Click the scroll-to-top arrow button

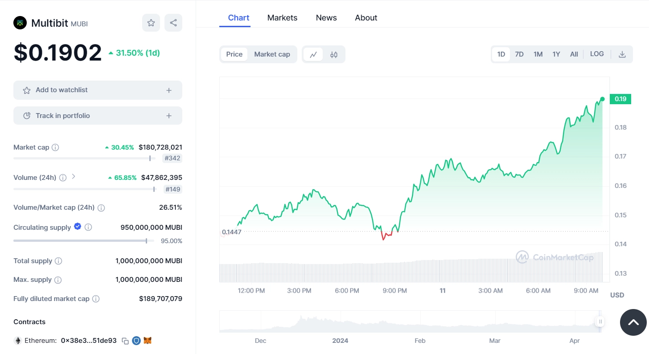(633, 322)
